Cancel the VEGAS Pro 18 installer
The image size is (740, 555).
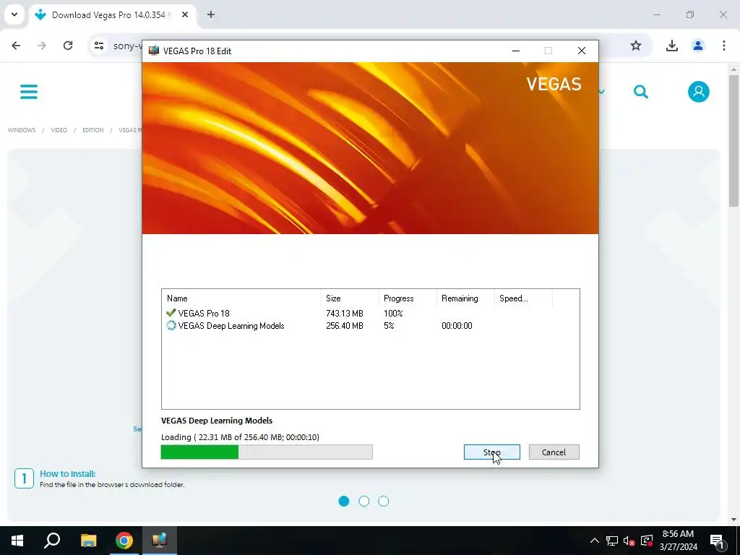(554, 452)
